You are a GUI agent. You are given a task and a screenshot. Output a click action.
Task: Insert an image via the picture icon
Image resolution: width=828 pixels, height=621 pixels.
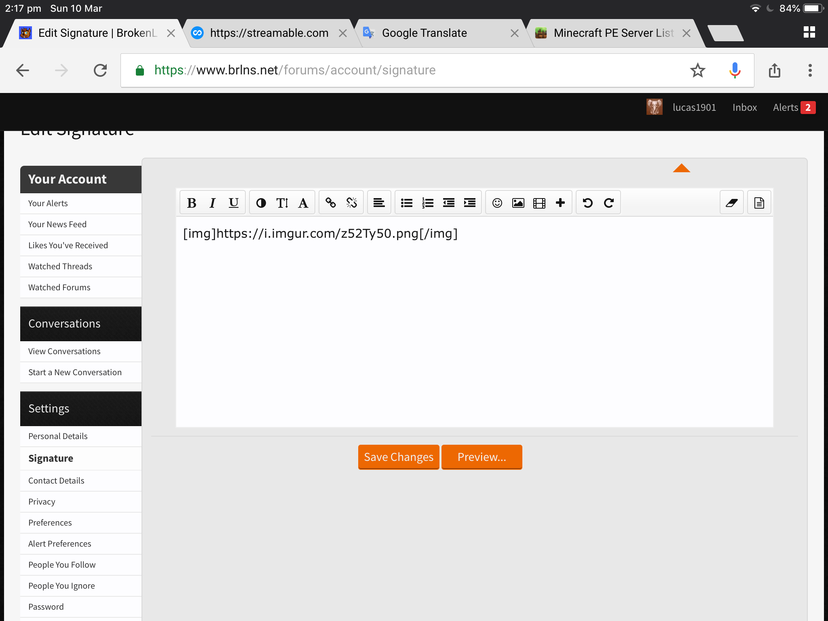[518, 203]
